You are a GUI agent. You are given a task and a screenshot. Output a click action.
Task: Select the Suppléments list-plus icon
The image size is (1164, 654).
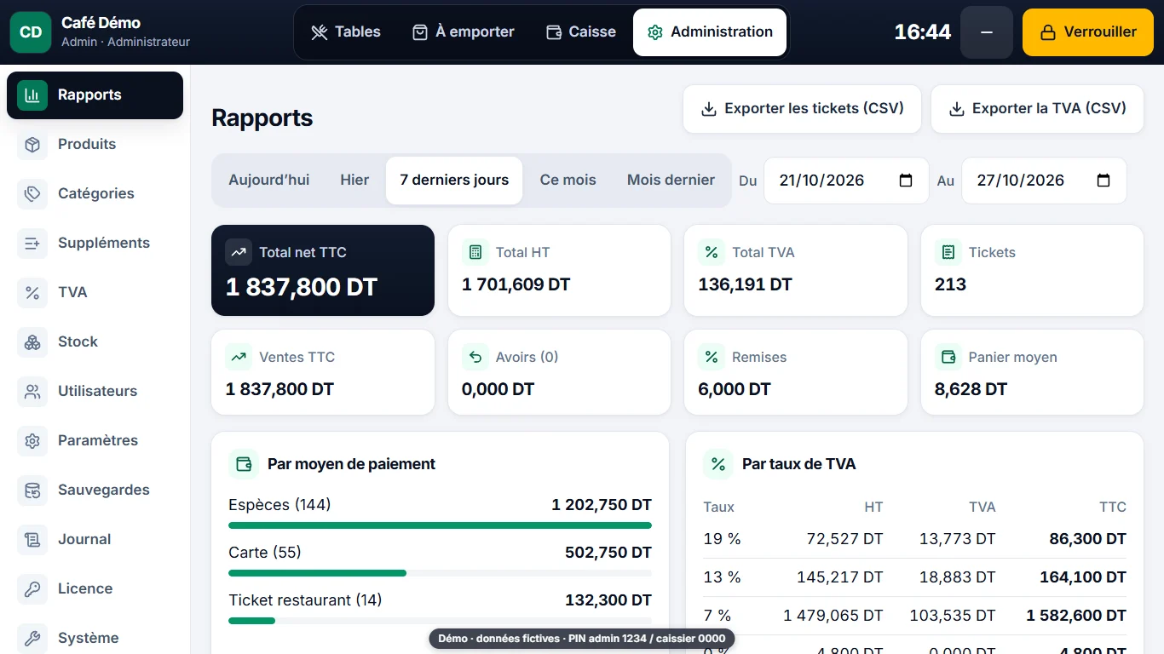[32, 244]
